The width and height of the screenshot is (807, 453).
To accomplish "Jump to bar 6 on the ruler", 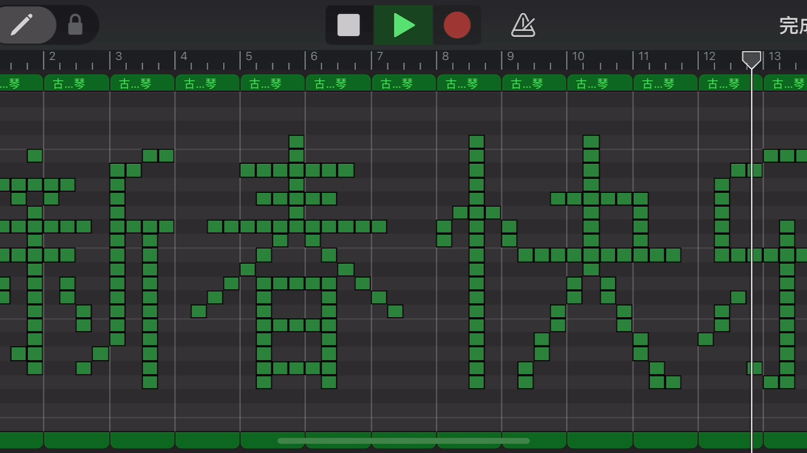I will pos(314,56).
